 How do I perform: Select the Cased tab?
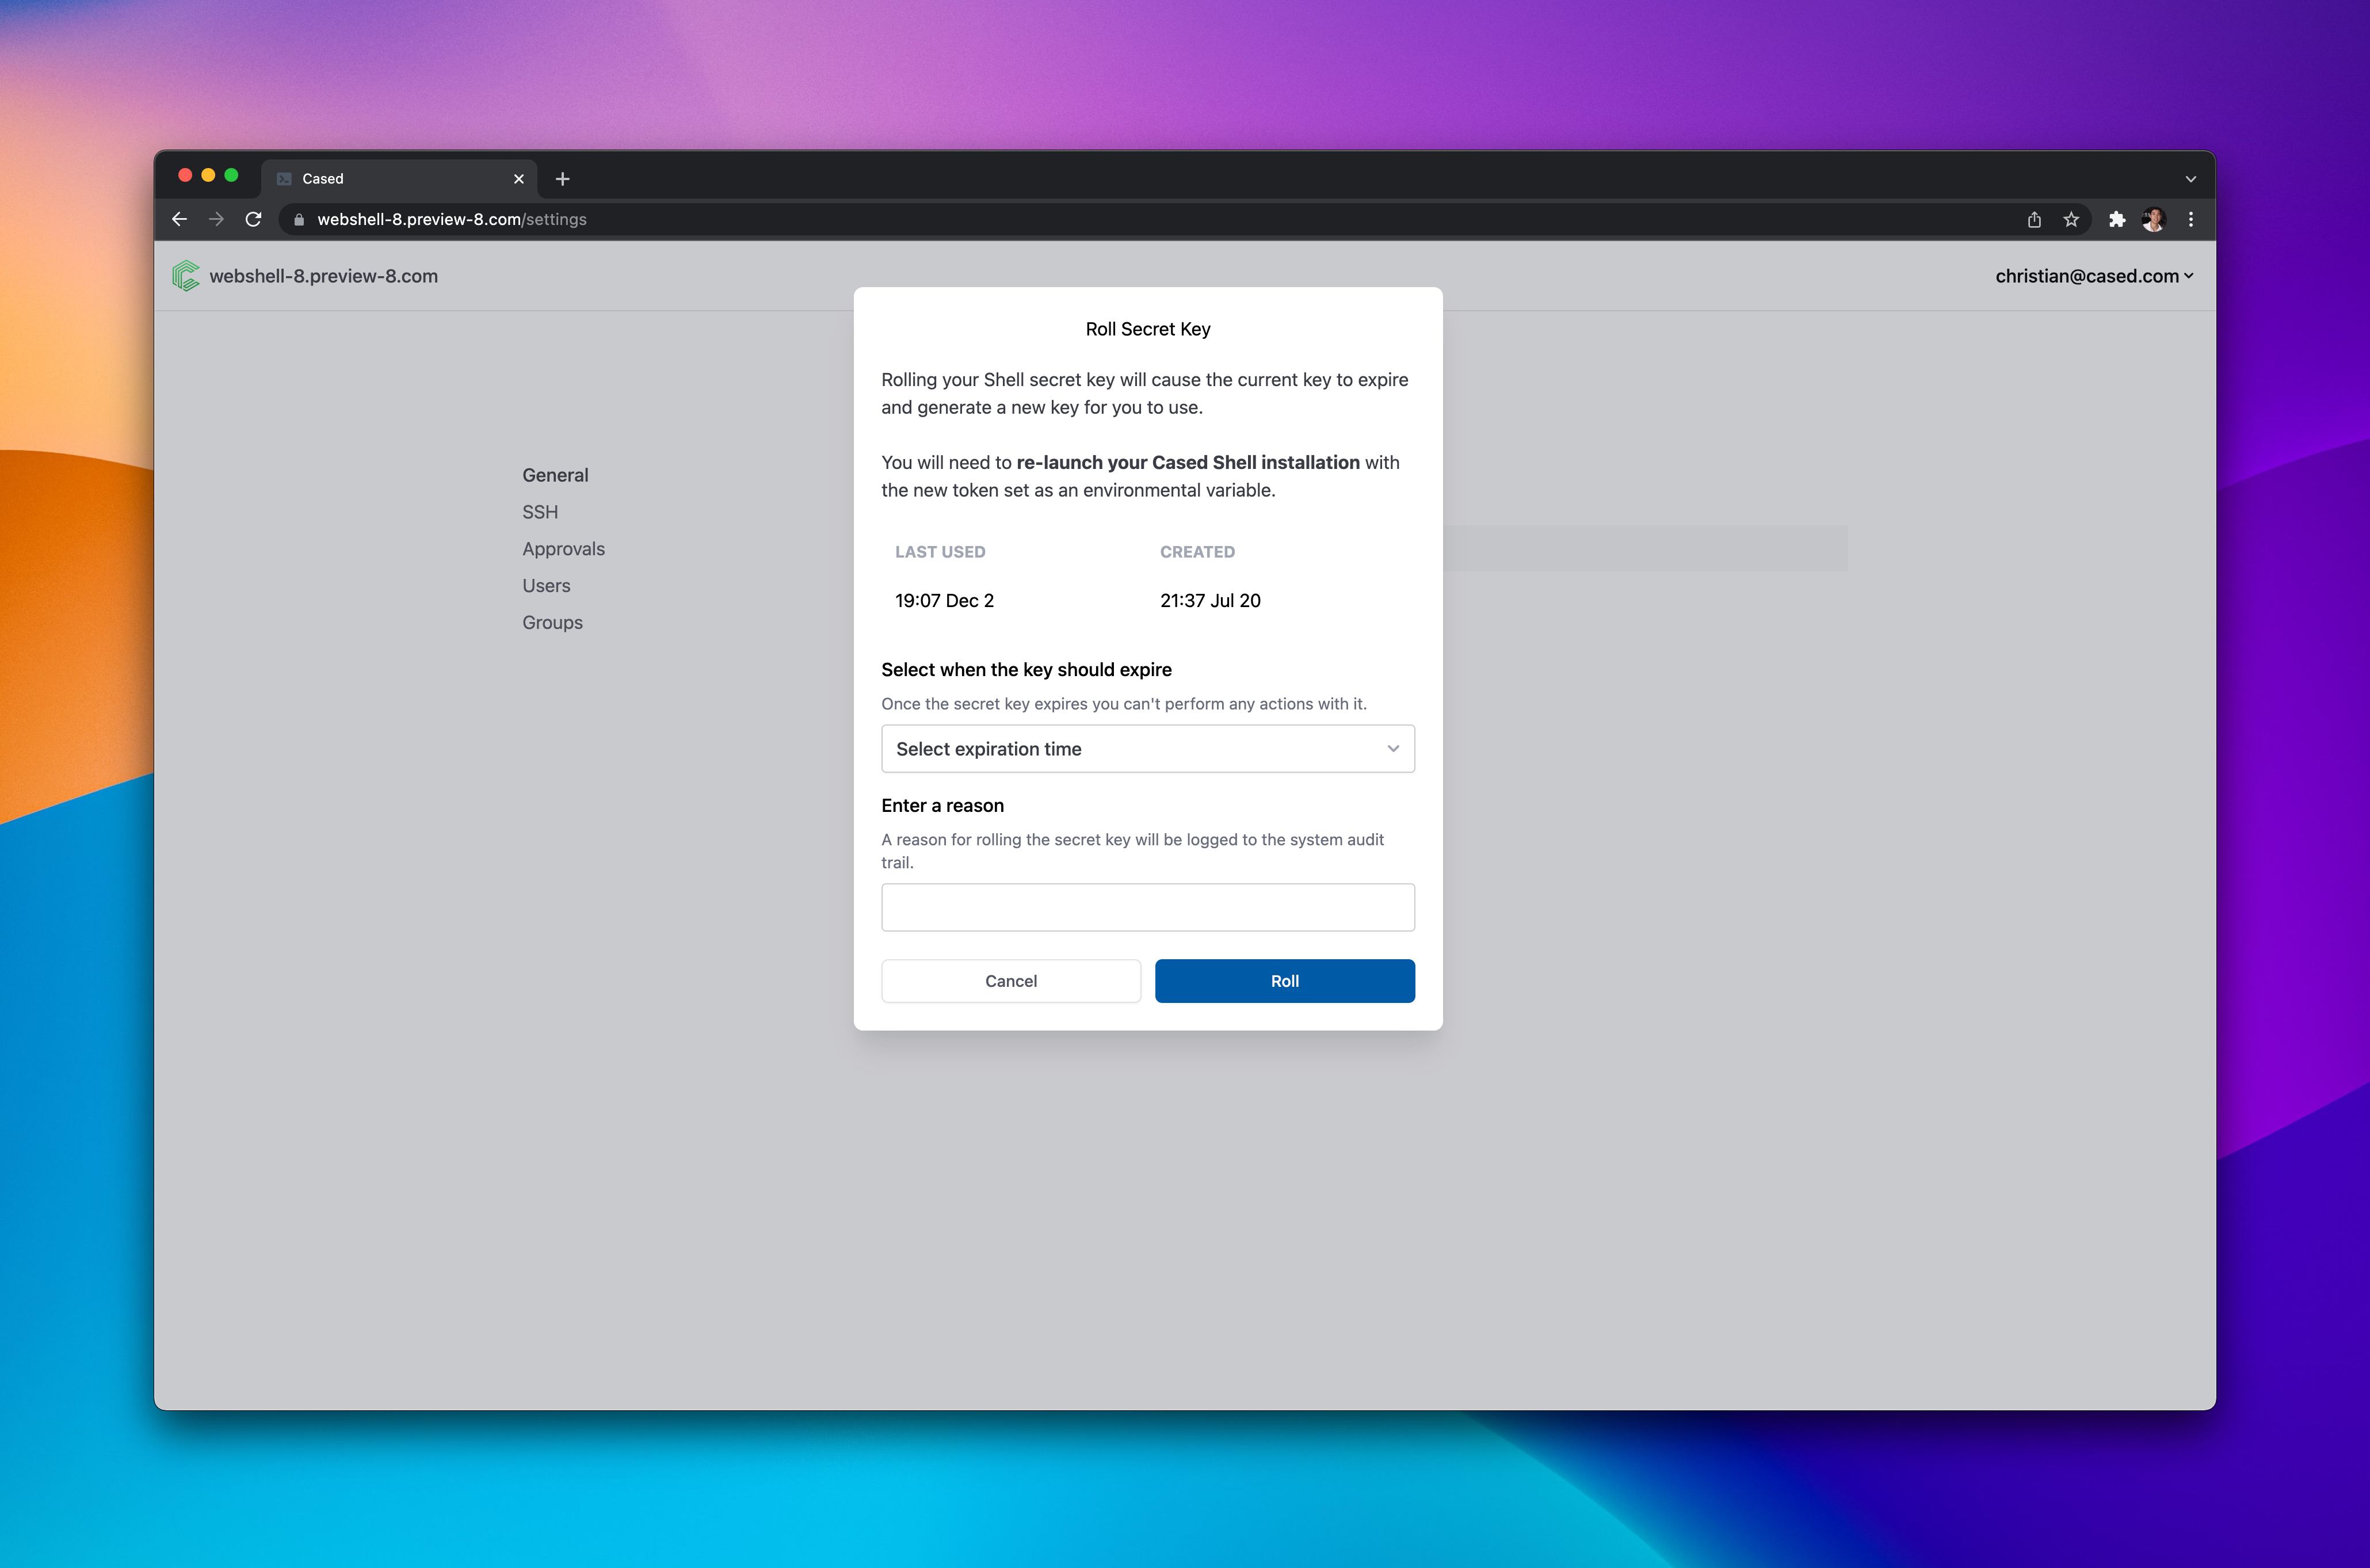pyautogui.click(x=400, y=179)
